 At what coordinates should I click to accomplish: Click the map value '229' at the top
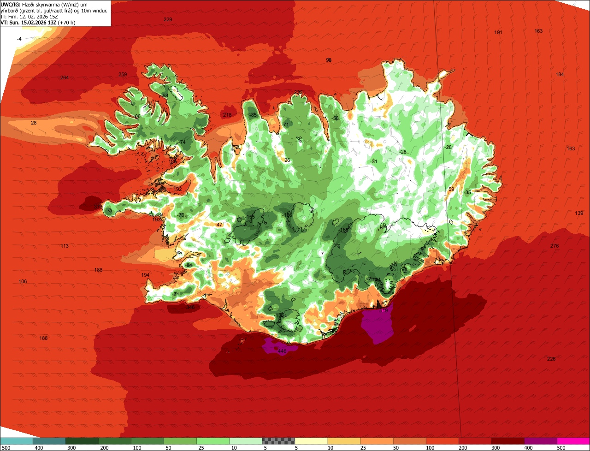pyautogui.click(x=168, y=19)
